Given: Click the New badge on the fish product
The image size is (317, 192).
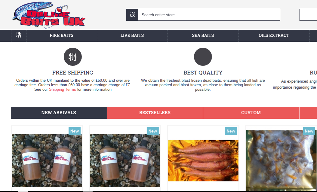Looking at the screenshot, I should [x=231, y=131].
